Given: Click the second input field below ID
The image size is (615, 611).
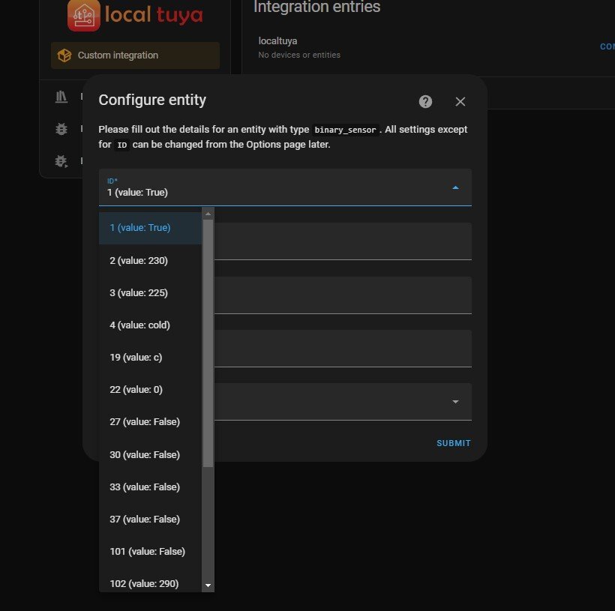Looking at the screenshot, I should pyautogui.click(x=343, y=295).
